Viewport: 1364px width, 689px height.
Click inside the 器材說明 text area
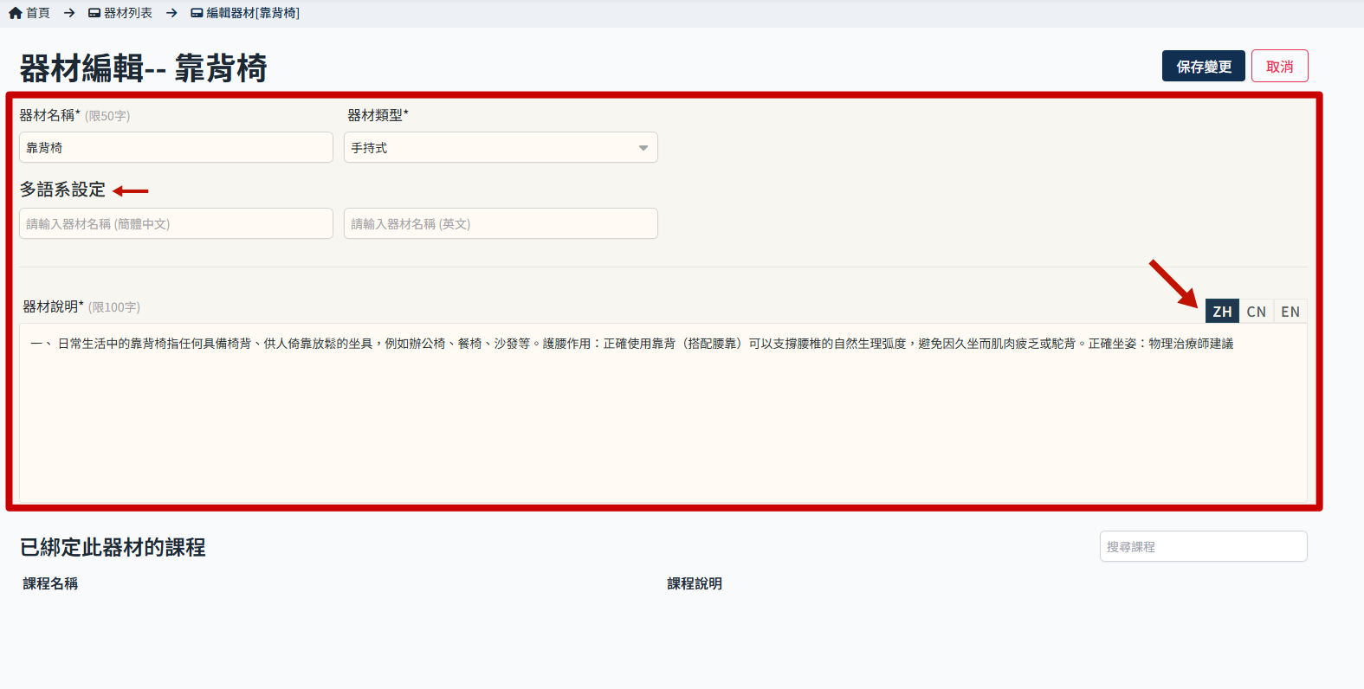(663, 413)
